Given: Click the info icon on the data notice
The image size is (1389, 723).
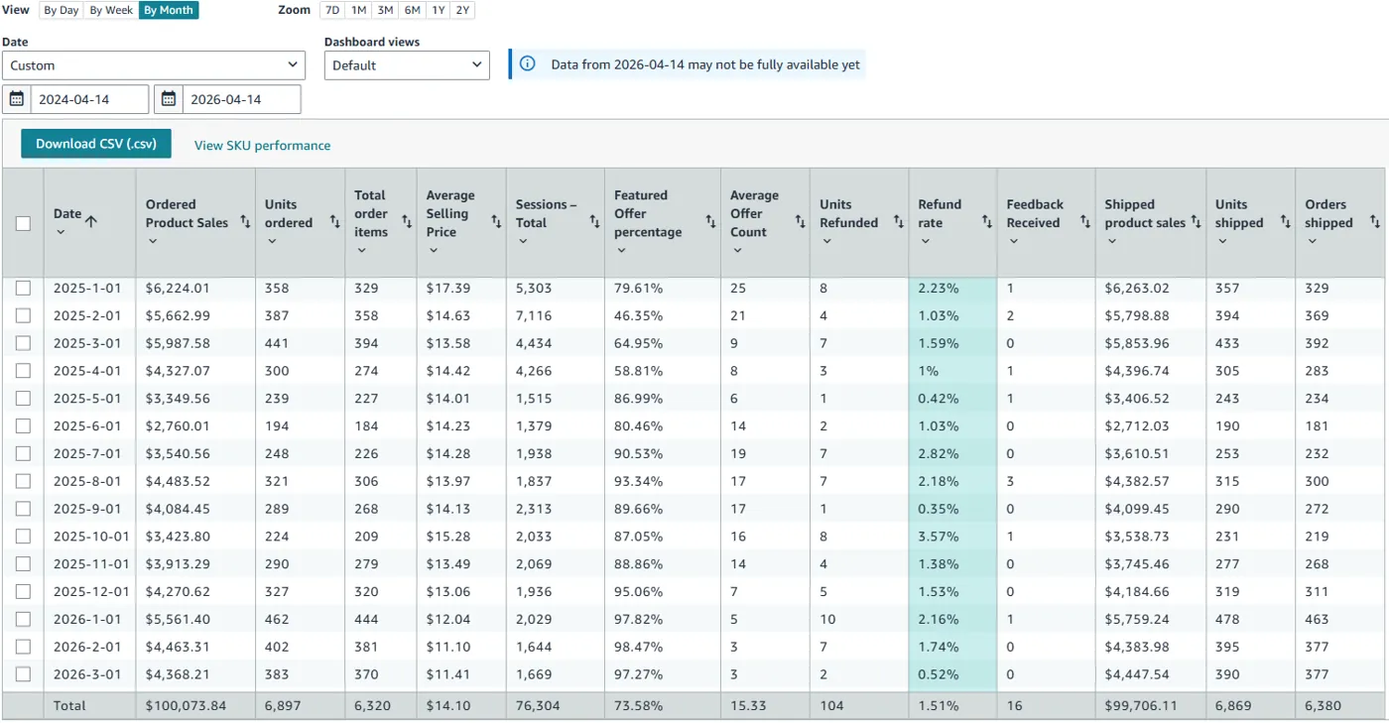Looking at the screenshot, I should 527,63.
